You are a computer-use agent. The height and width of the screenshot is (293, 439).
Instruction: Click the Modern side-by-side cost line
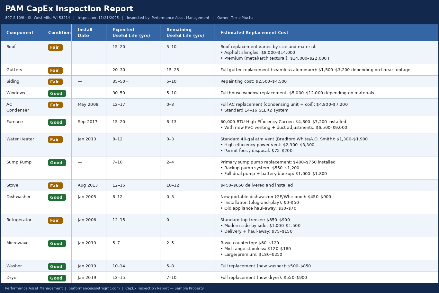click(260, 226)
